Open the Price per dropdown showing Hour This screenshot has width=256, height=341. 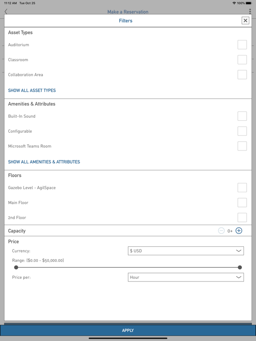pos(186,277)
